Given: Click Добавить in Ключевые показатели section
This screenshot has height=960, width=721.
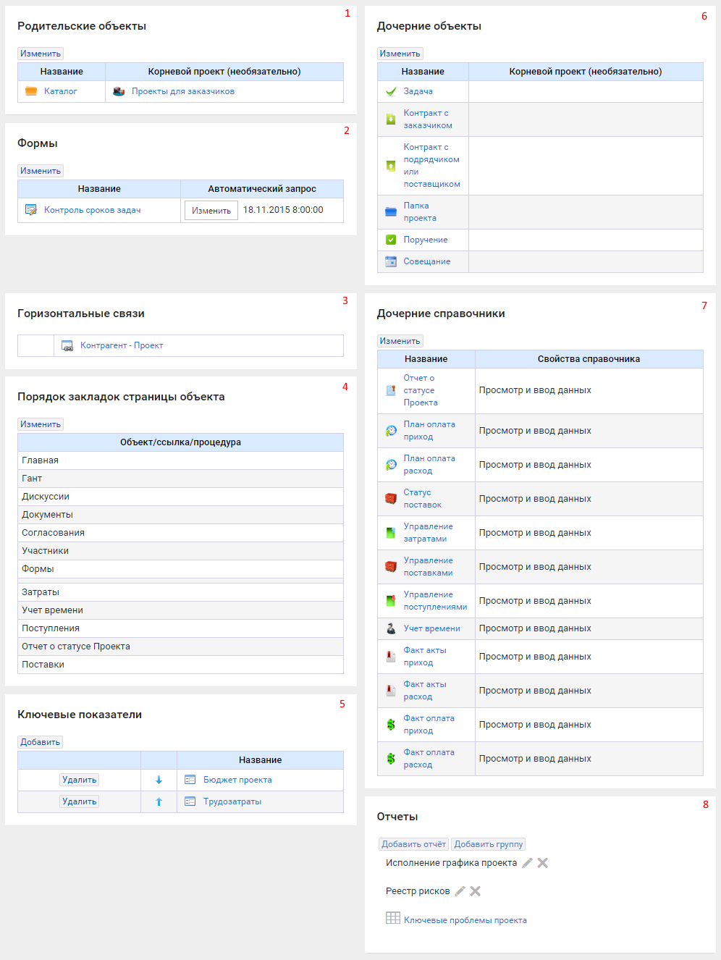Looking at the screenshot, I should click(41, 742).
